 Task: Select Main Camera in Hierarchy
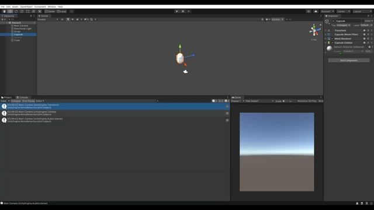pos(21,26)
